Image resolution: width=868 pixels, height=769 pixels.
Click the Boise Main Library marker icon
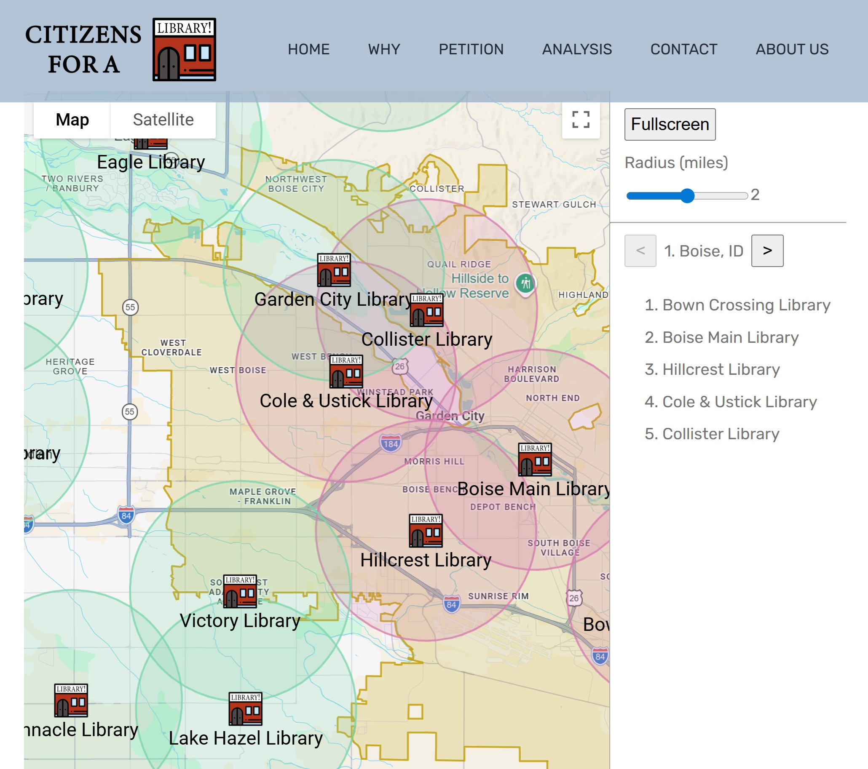click(x=535, y=459)
